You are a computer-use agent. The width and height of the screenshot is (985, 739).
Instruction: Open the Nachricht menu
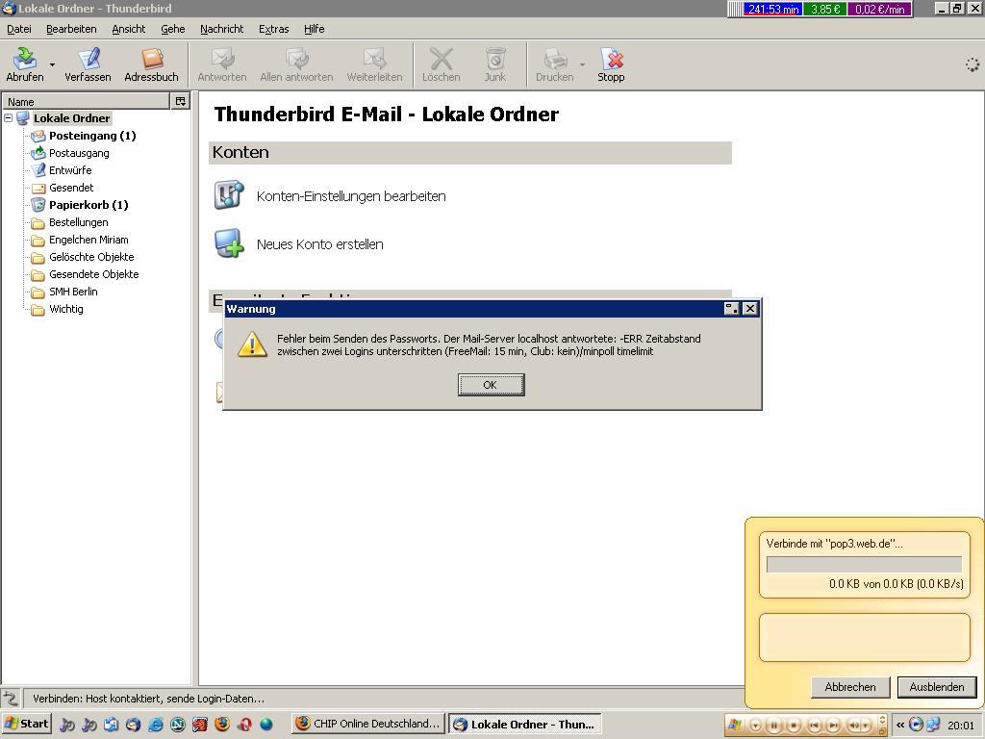(x=222, y=29)
